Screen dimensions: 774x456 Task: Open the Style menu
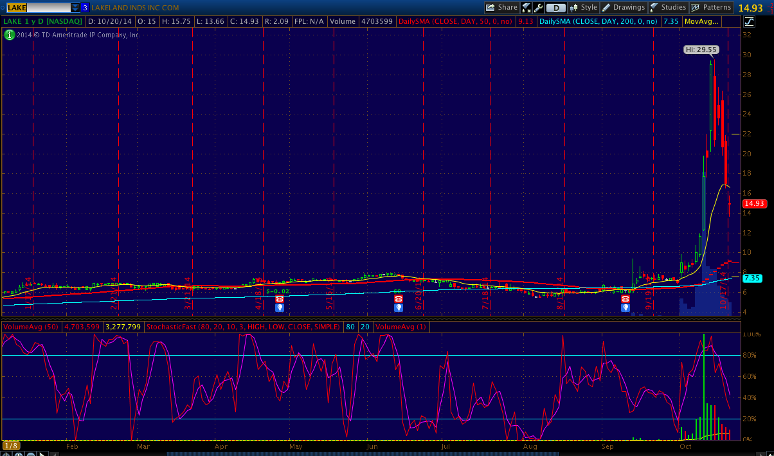pyautogui.click(x=583, y=8)
